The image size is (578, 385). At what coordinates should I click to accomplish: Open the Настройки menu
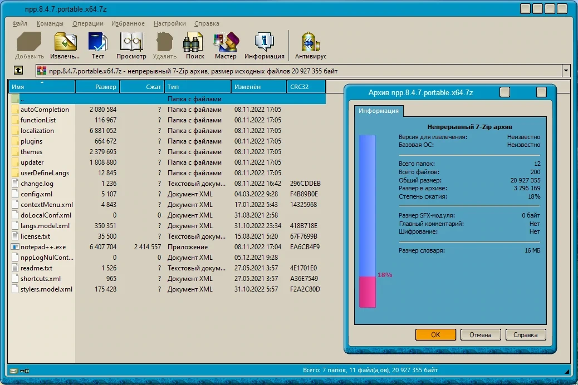[x=170, y=23]
